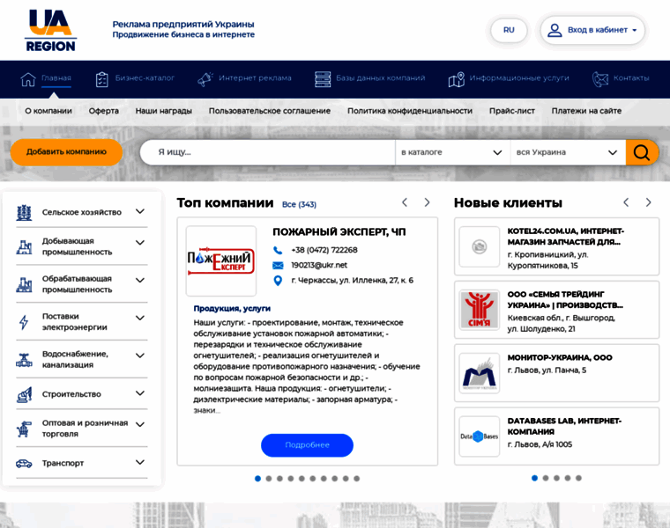Show previous Топ компании slide
Image resolution: width=670 pixels, height=528 pixels.
point(405,202)
